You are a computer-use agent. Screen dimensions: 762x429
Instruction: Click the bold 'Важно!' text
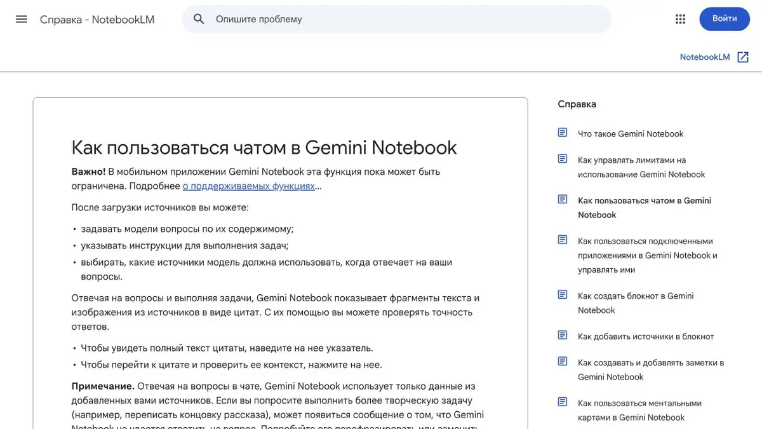tap(88, 172)
